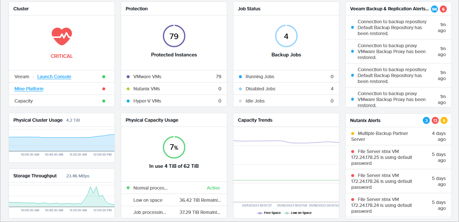Click the 4 Backup Jobs ring

coord(286,36)
